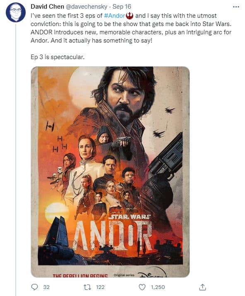Open the reply speech bubble icon
The height and width of the screenshot is (296, 245).
pos(34,287)
